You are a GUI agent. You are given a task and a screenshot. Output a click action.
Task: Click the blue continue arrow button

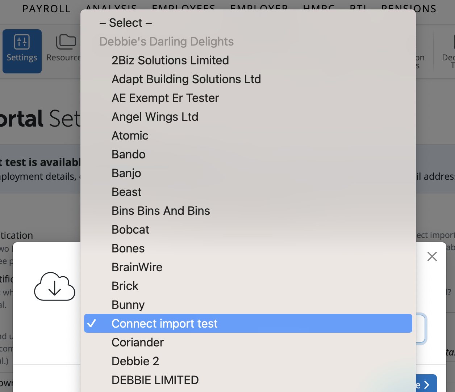[x=426, y=384]
